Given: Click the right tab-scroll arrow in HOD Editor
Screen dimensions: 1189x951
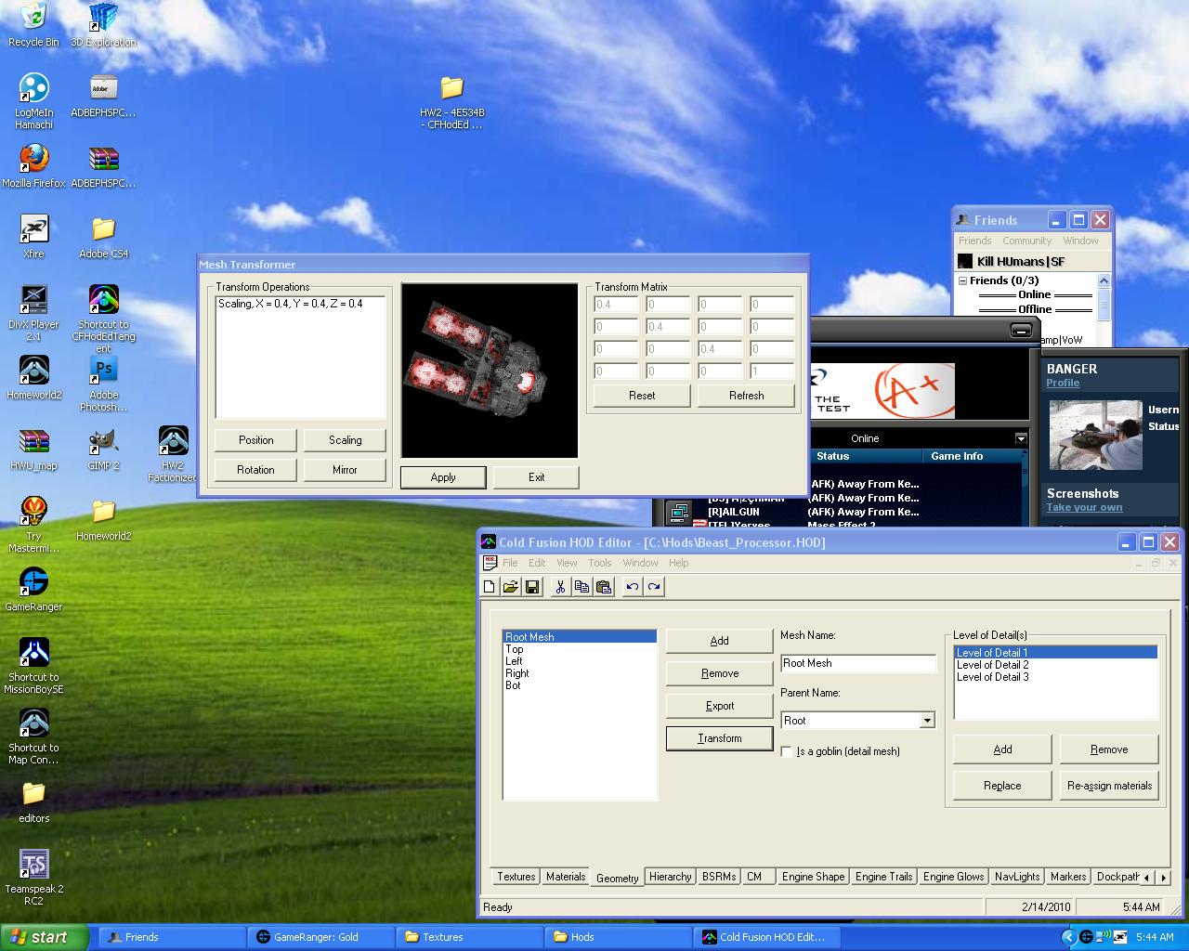Looking at the screenshot, I should 1163,877.
